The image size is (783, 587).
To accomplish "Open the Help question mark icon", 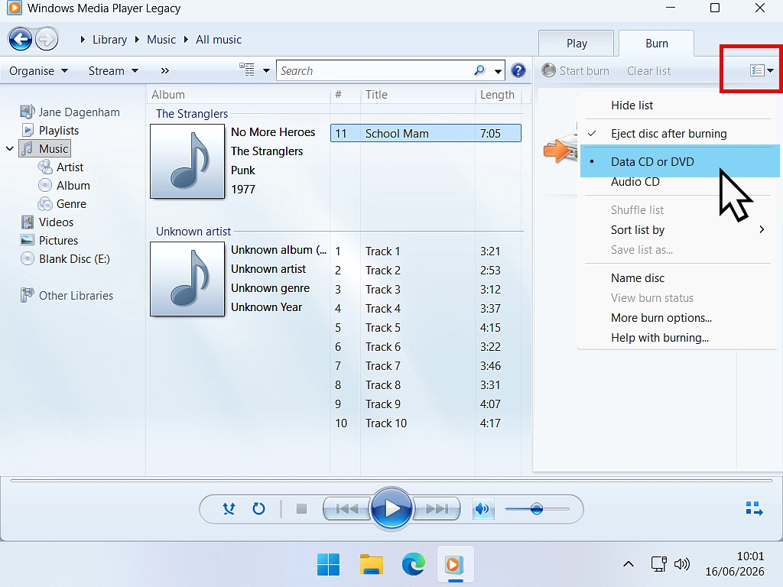I will coord(518,70).
